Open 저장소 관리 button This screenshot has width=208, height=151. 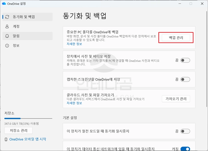(18, 130)
